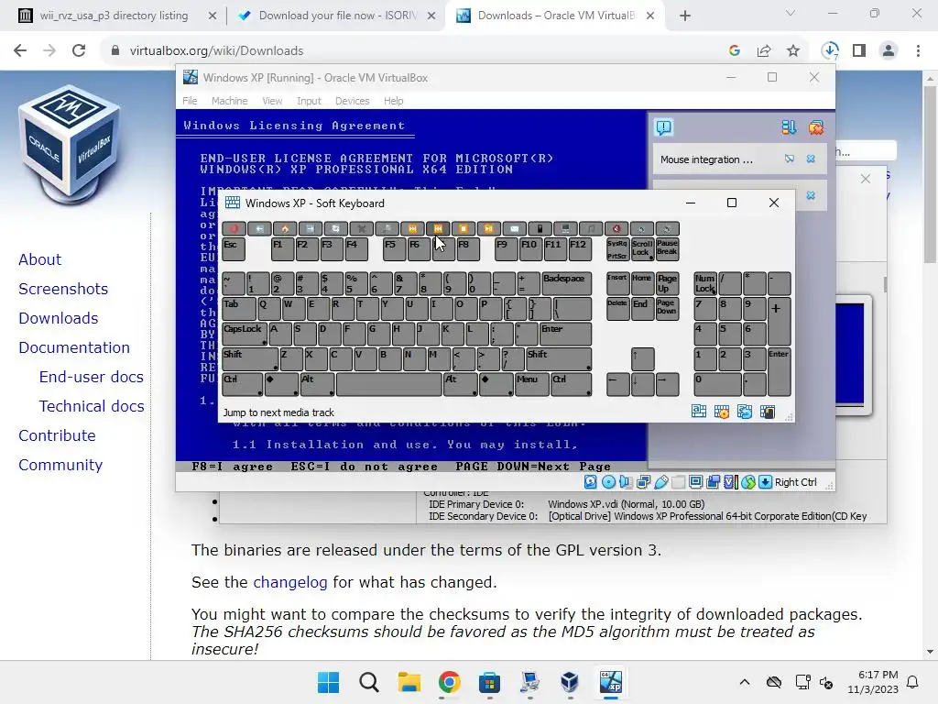Open the End-user docs link

click(x=91, y=377)
